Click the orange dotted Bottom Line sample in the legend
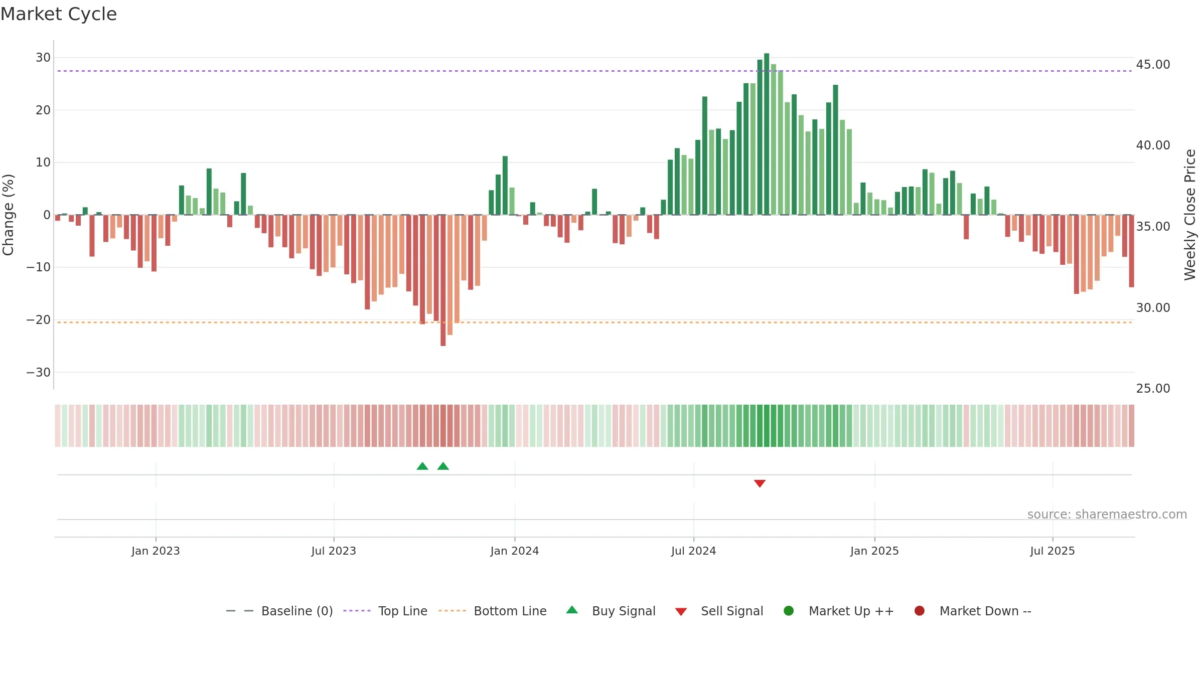1204x677 pixels. pos(452,611)
